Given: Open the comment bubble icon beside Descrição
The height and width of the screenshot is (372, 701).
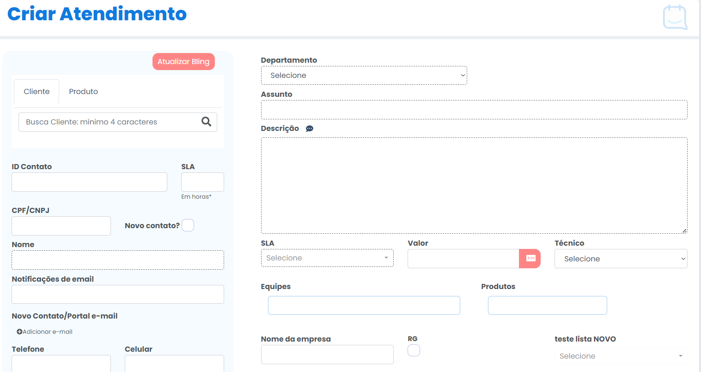Looking at the screenshot, I should (x=310, y=129).
